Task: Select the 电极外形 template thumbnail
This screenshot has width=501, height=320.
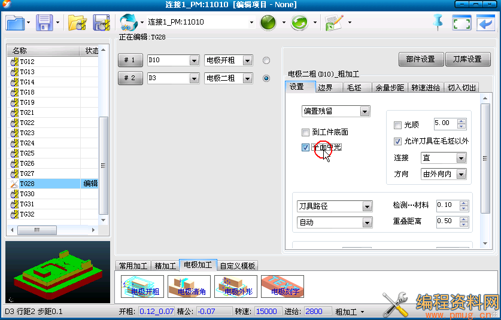Action: (236, 287)
